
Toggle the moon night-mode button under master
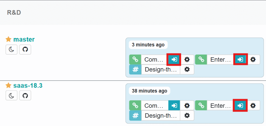[11, 50]
